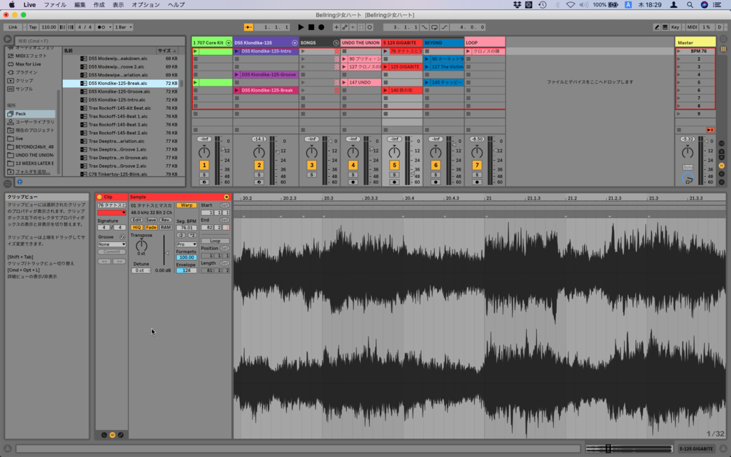Screen dimensions: 731x457
Task: Adjust the clip gain slider handle
Action: 166,253
